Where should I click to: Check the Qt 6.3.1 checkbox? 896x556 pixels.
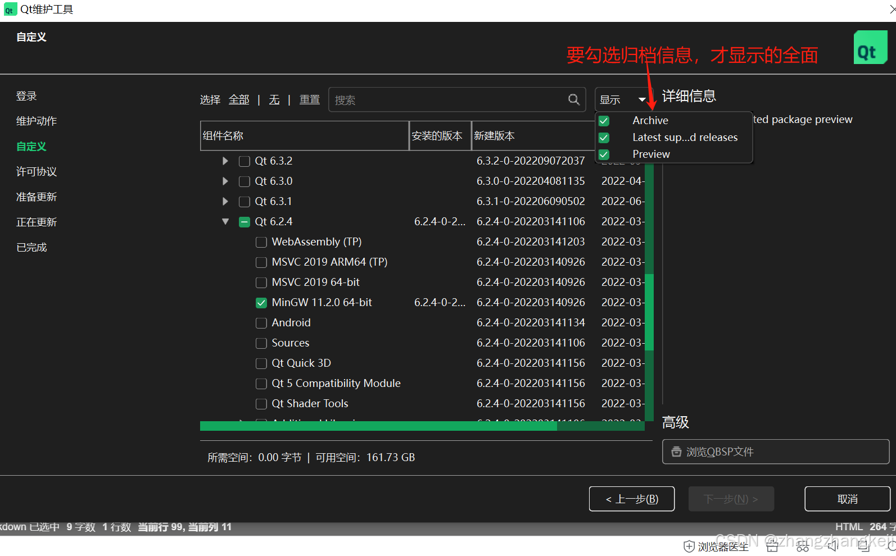tap(245, 202)
